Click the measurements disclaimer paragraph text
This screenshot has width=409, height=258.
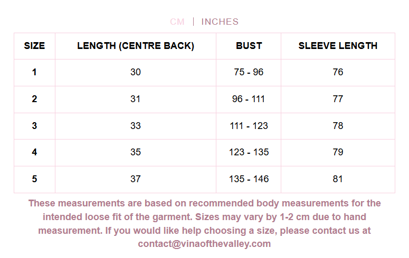pos(205,223)
